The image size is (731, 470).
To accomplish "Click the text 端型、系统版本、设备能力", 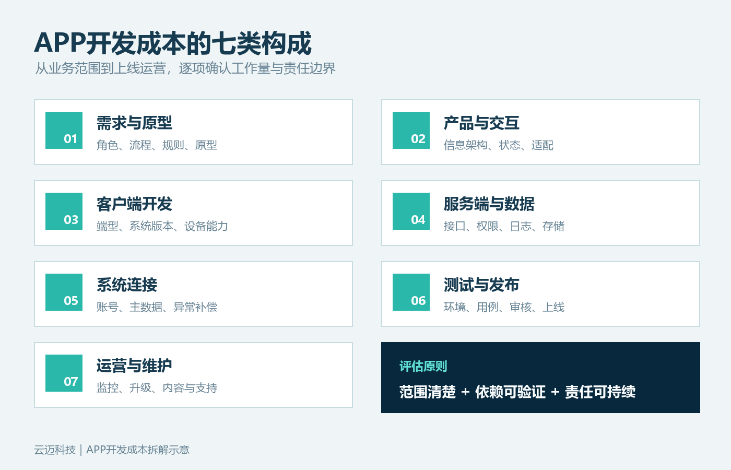I will pos(162,226).
